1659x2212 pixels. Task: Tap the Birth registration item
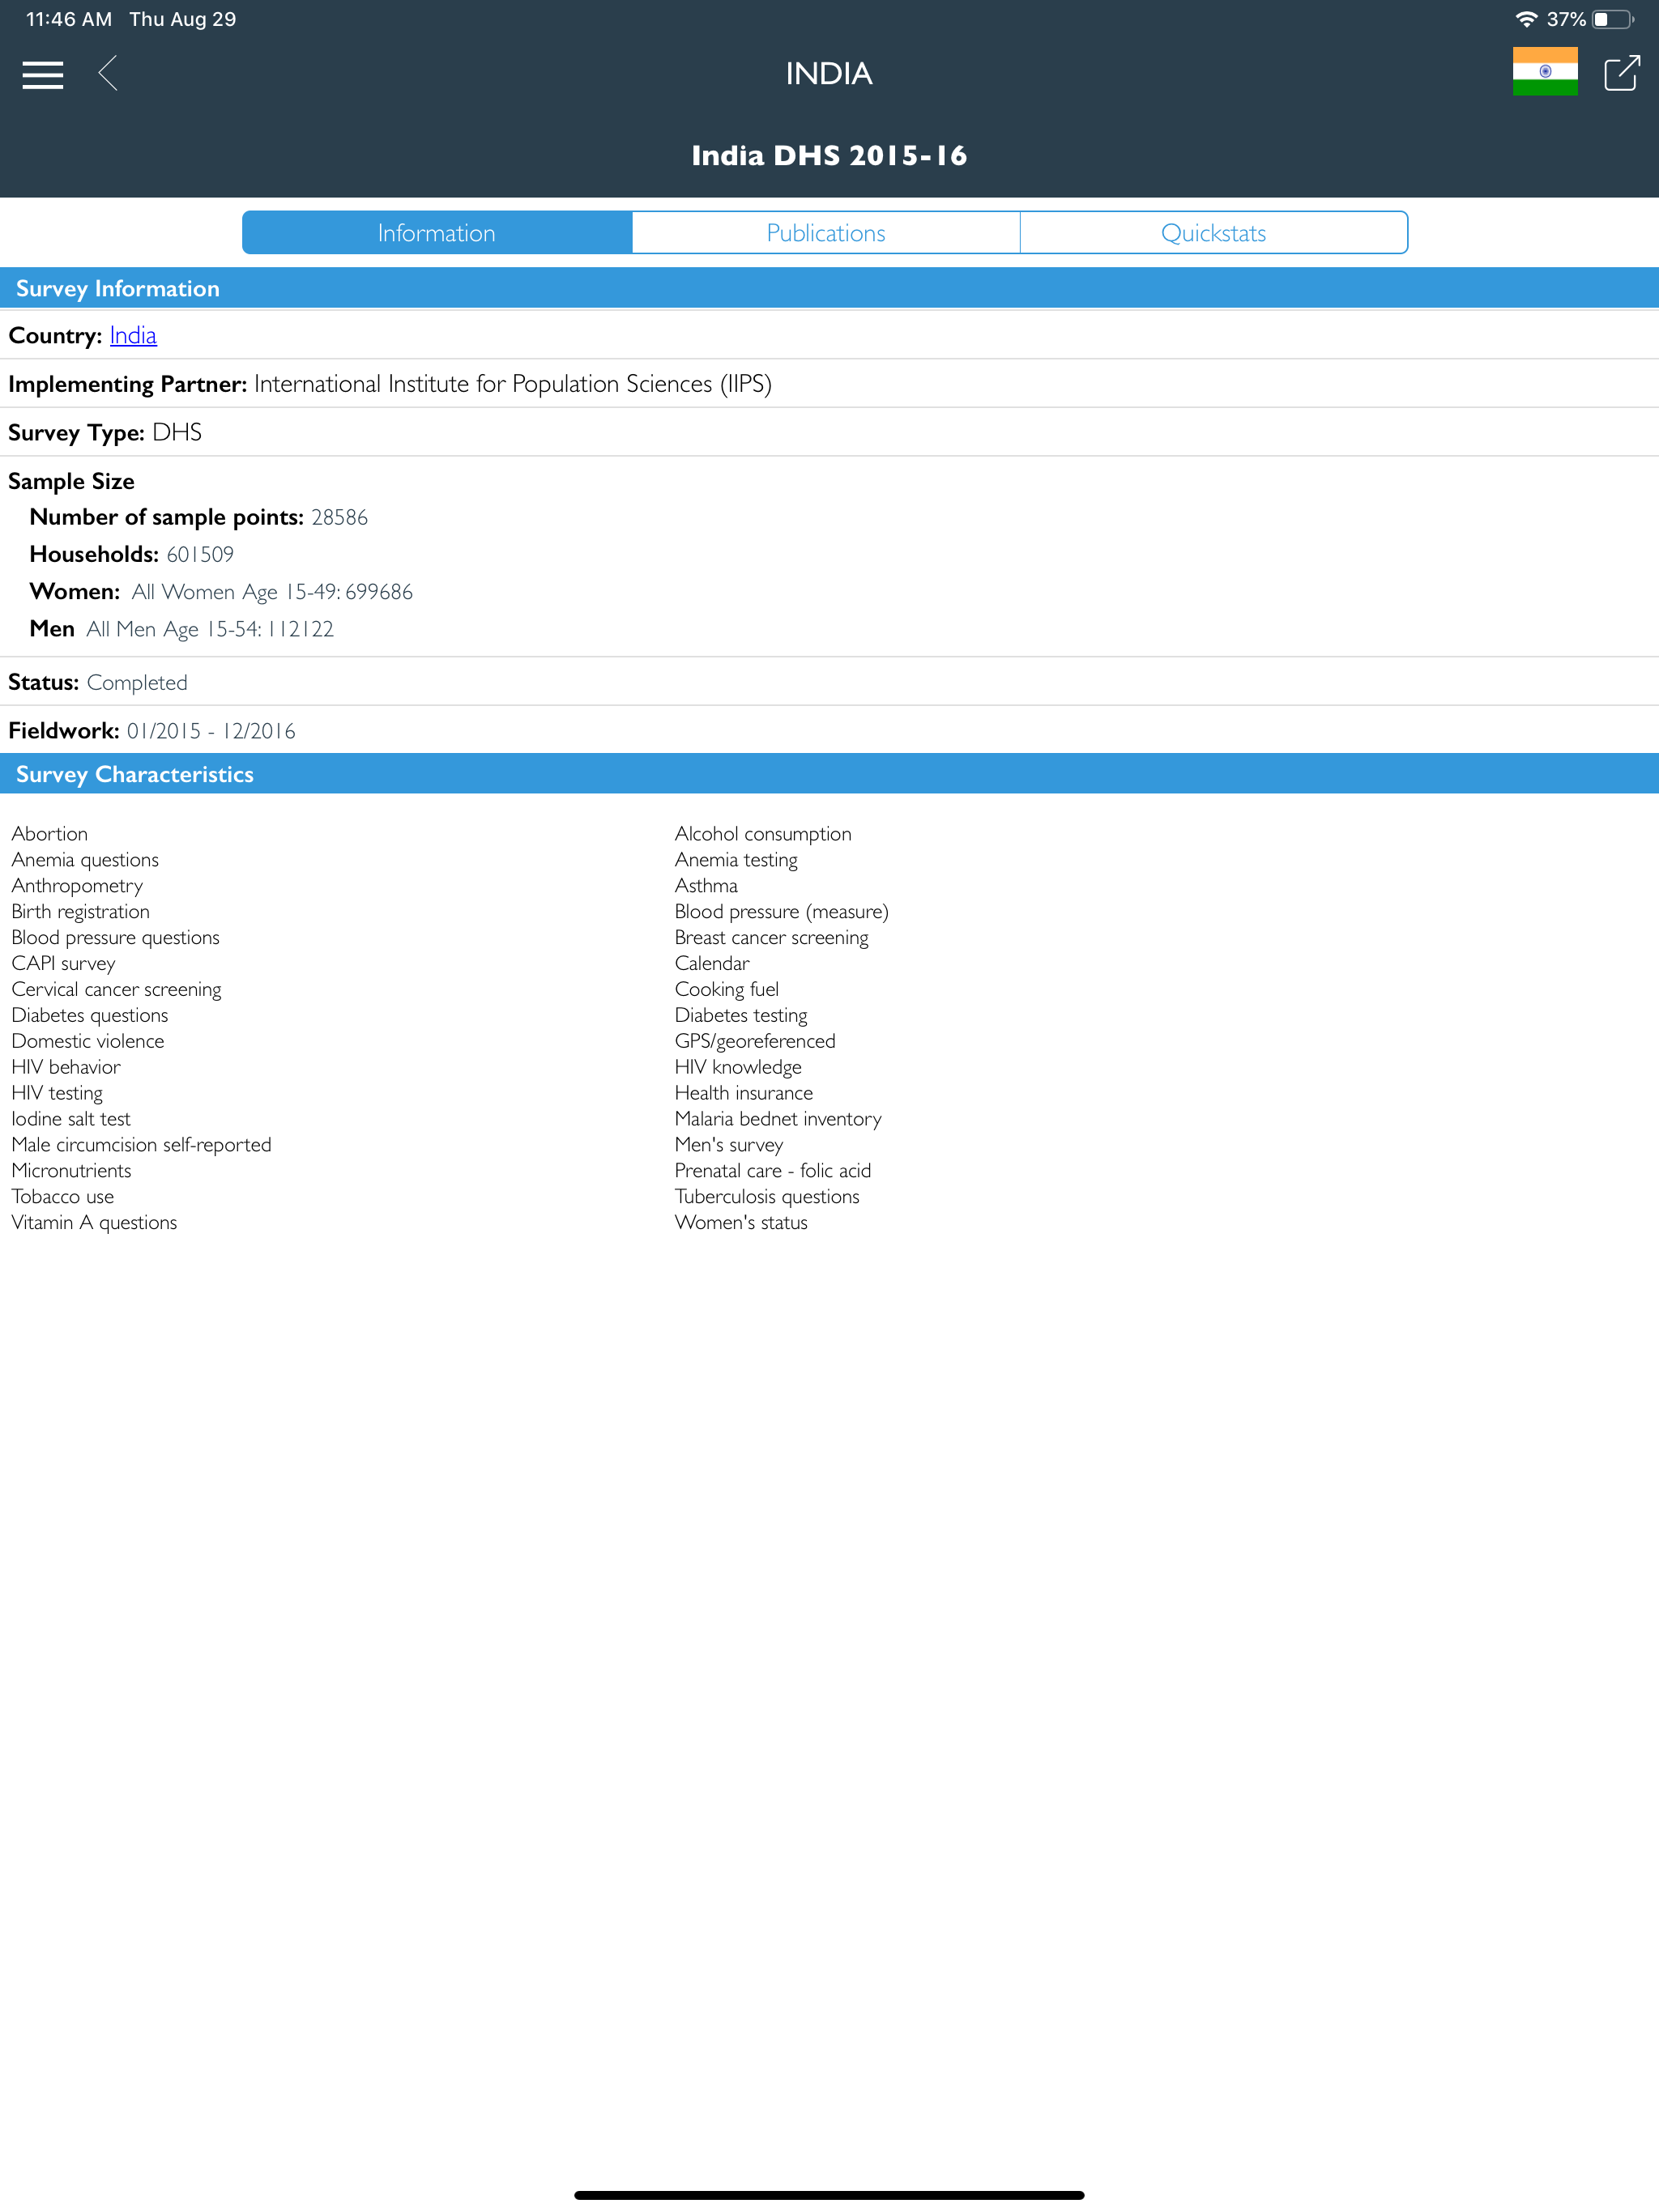[81, 911]
